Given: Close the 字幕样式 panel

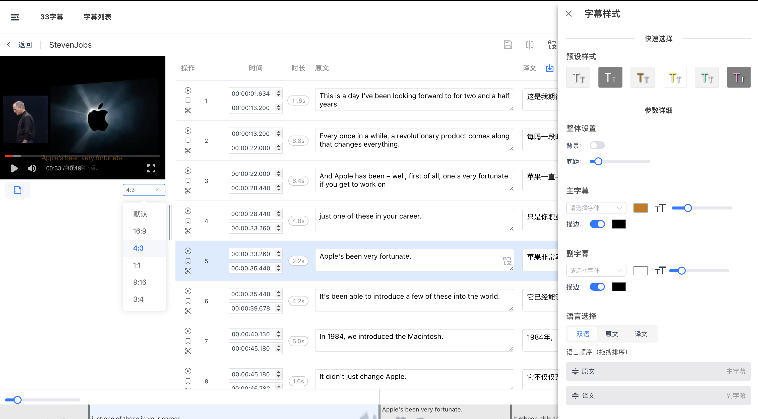Looking at the screenshot, I should coord(568,14).
